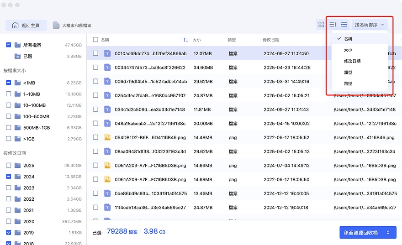
Task: Open the 移至資源回收桶 dropdown arrow
Action: tap(388, 232)
